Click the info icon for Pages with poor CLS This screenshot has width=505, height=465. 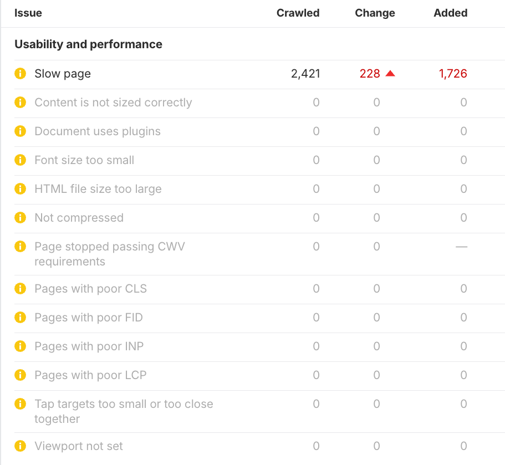coord(20,289)
